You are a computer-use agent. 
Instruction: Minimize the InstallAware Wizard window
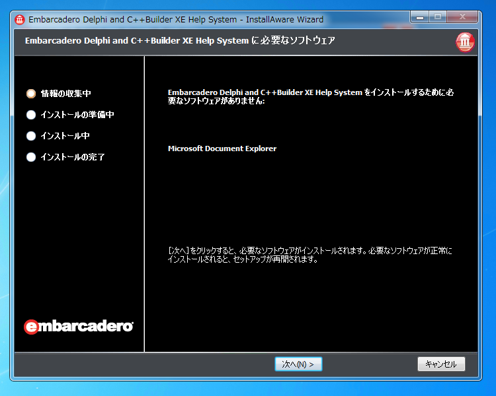coord(420,16)
